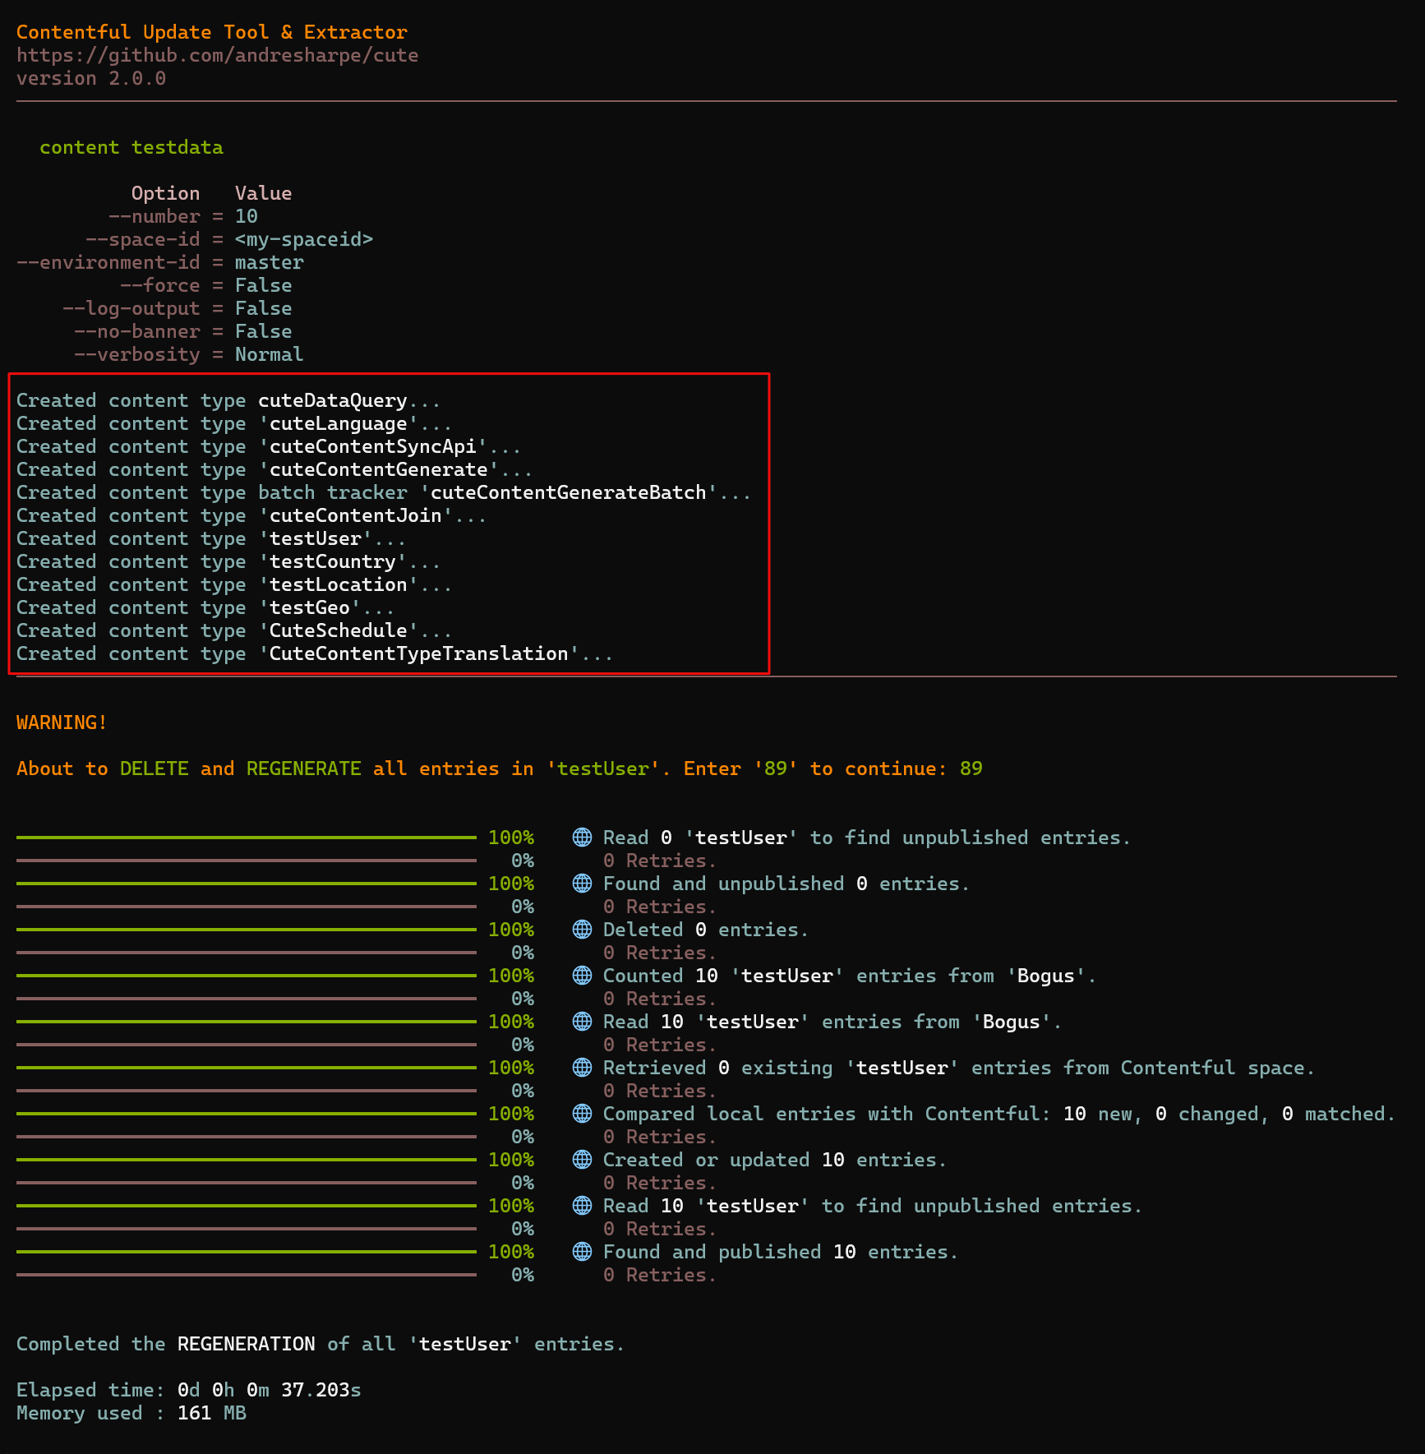Click the 'Completed the REGENERATION' message
This screenshot has width=1425, height=1454.
click(321, 1344)
